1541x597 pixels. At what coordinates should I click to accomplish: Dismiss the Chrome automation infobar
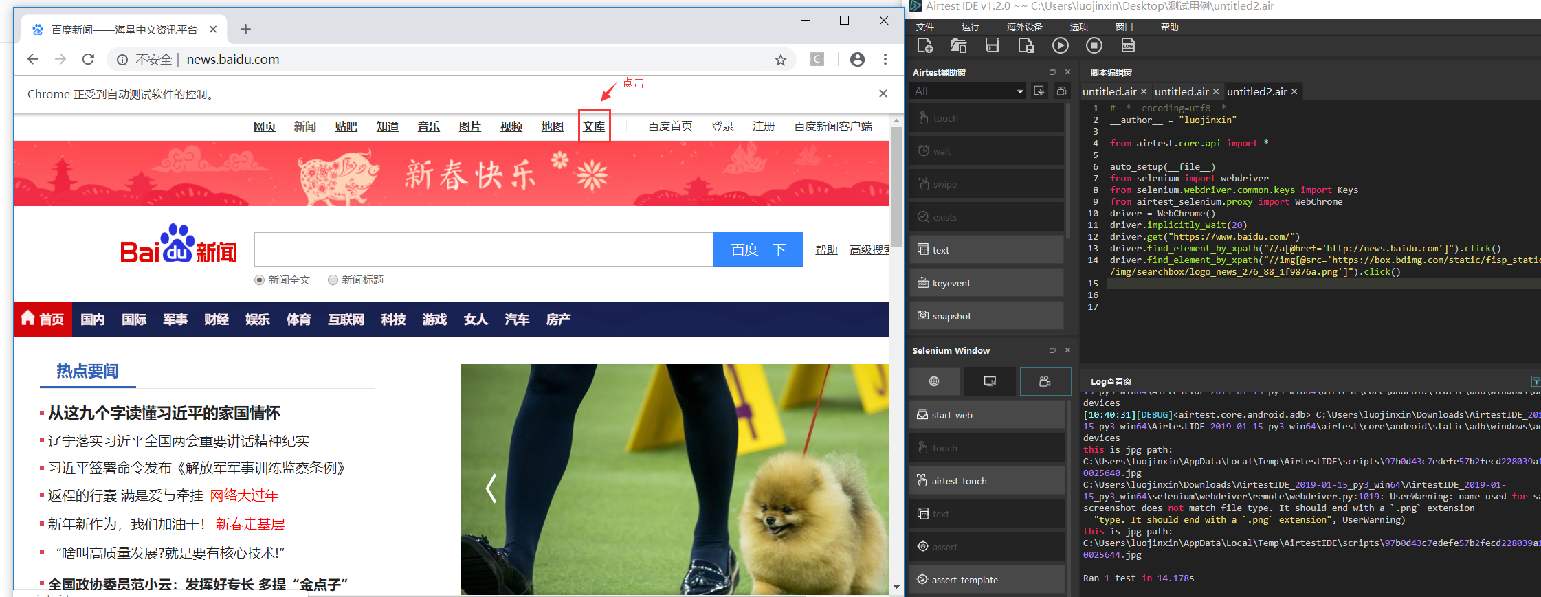883,93
